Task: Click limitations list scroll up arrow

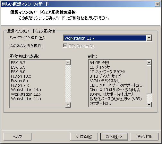Action: coord(149,62)
